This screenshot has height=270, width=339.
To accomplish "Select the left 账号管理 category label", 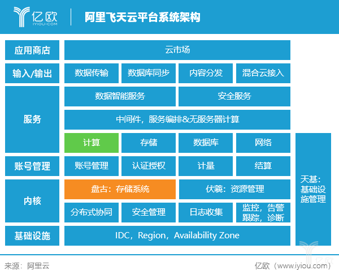I will (32, 166).
